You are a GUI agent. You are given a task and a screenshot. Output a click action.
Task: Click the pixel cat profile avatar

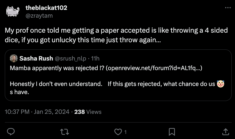click(x=13, y=12)
